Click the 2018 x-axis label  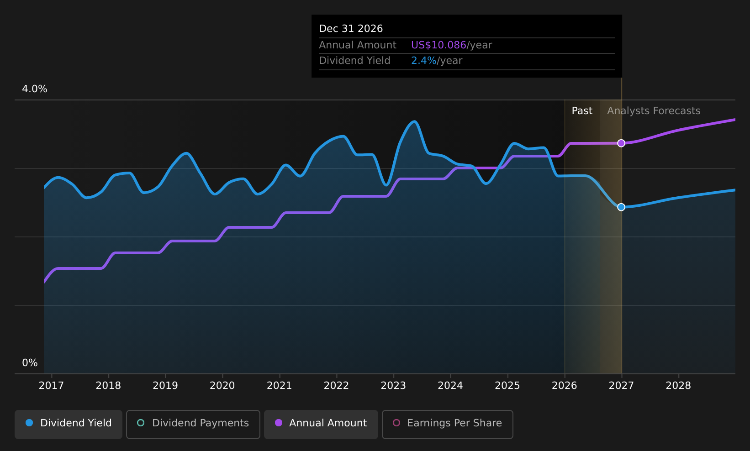pyautogui.click(x=108, y=386)
